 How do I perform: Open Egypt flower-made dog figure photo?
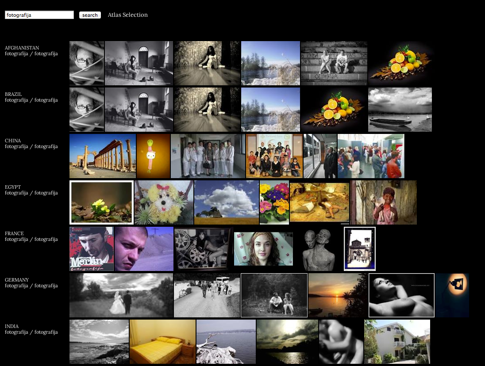164,202
